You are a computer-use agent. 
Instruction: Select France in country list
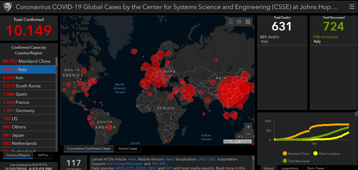[x=28, y=102]
